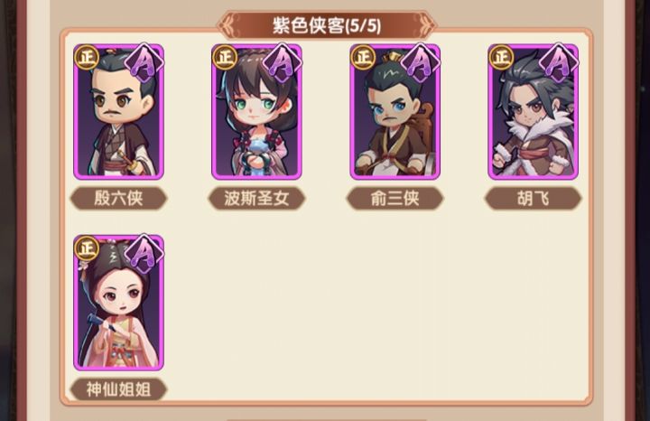Viewport: 650px width, 421px height.
Task: Click the 神仙姐姐 name label
Action: pyautogui.click(x=118, y=389)
